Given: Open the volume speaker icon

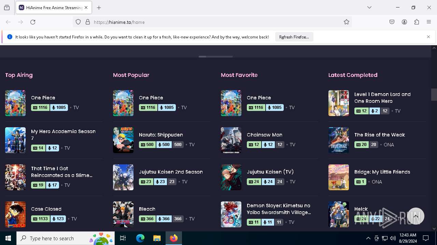Looking at the screenshot, I should point(393,238).
